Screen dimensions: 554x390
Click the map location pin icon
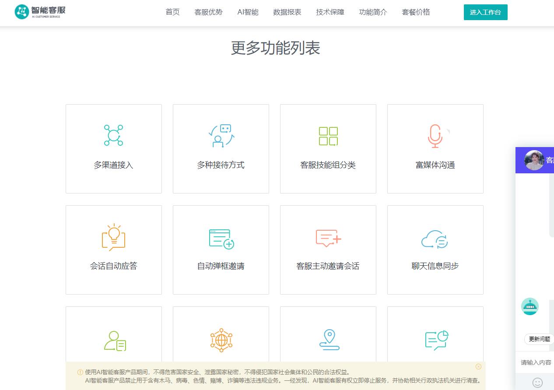(x=329, y=340)
